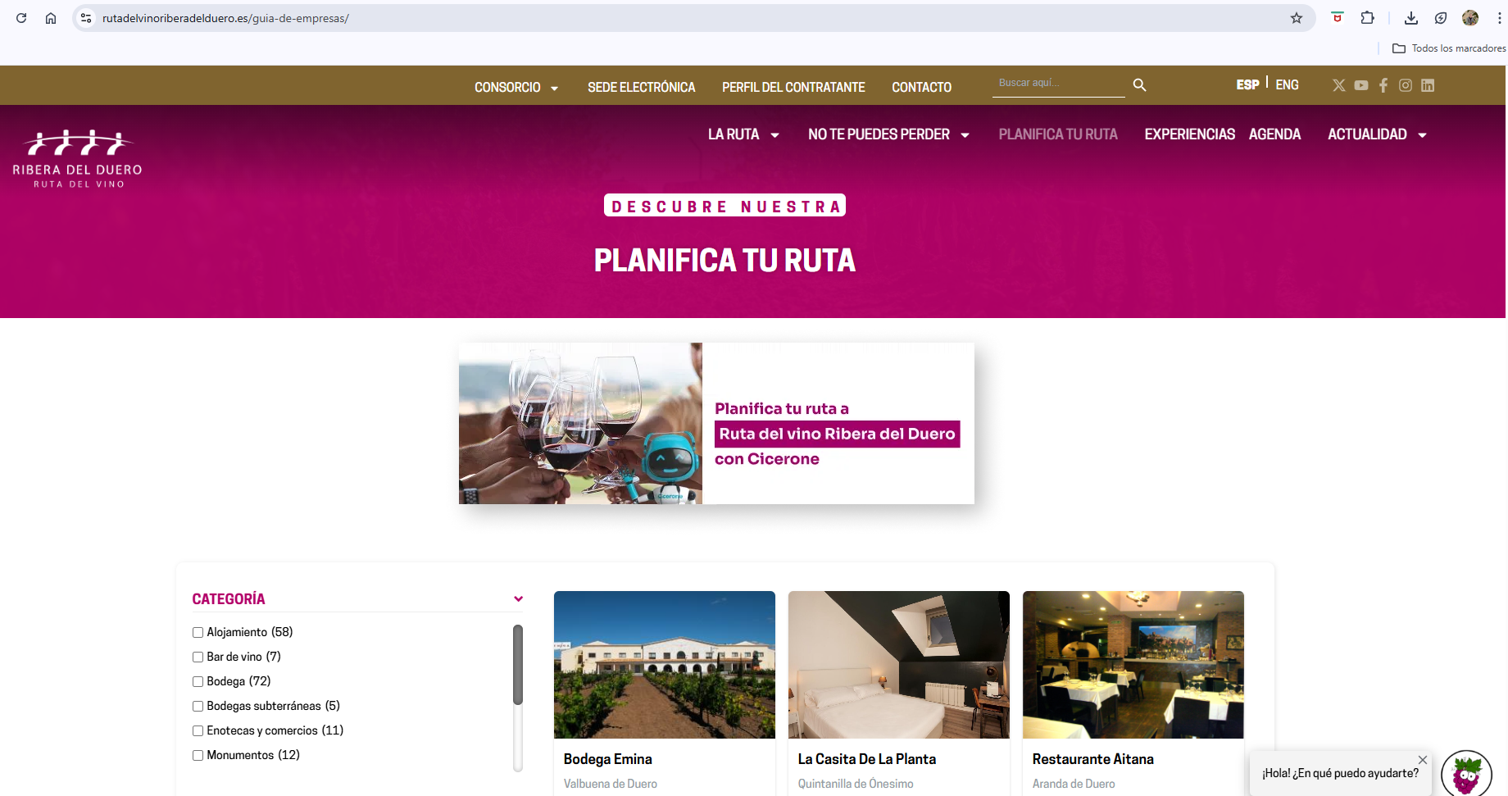Viewport: 1508px width, 796px height.
Task: Go to the Experiencias menu item
Action: coord(1189,134)
